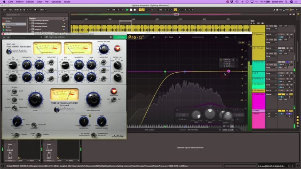Viewport: 301px width, 169px height.
Task: Open the Pro-Q 3 band shape Bell selector
Action: pyautogui.click(x=182, y=115)
